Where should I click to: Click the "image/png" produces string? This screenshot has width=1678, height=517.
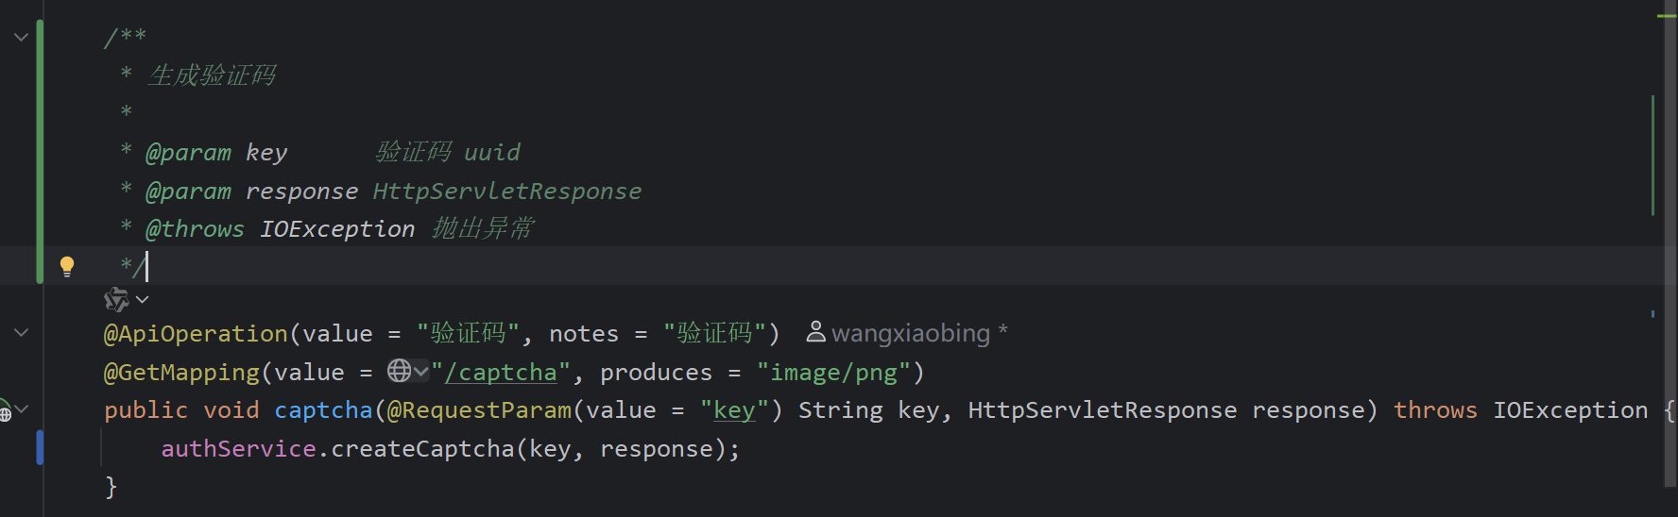tap(833, 373)
